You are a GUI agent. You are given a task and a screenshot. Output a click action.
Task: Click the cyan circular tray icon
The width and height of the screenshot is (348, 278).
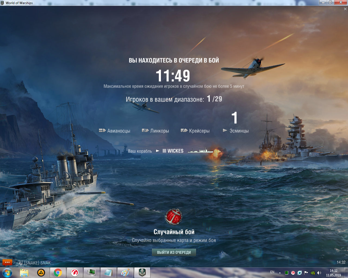[300, 273]
